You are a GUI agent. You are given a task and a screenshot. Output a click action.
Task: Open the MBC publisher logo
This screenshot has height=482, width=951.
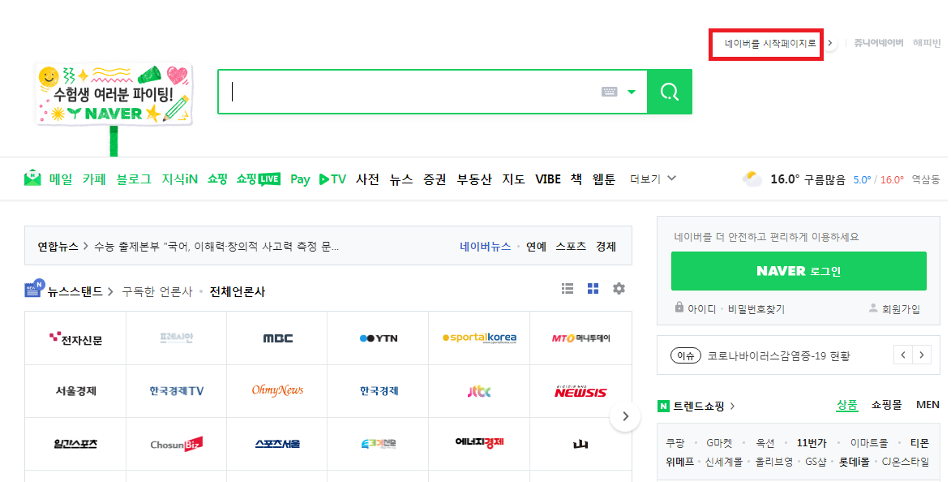(278, 338)
